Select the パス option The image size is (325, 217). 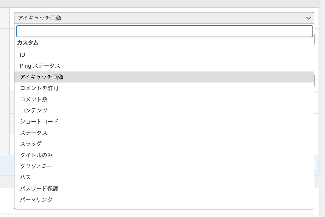pyautogui.click(x=25, y=177)
